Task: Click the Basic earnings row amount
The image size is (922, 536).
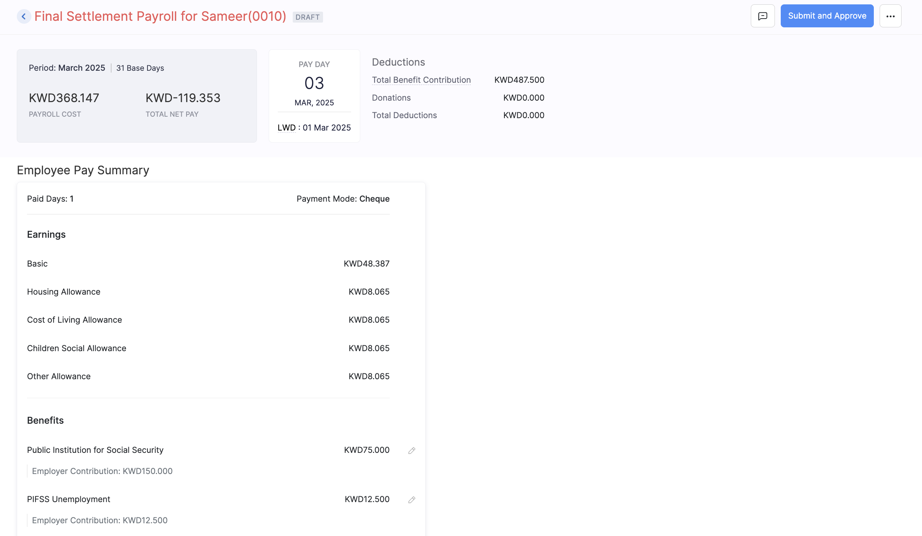Action: (366, 264)
